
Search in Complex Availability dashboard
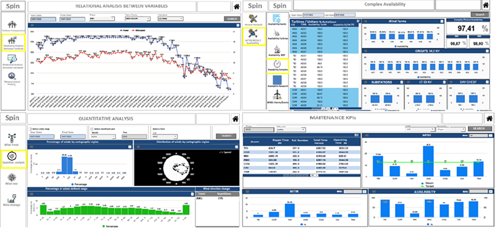[479, 14]
